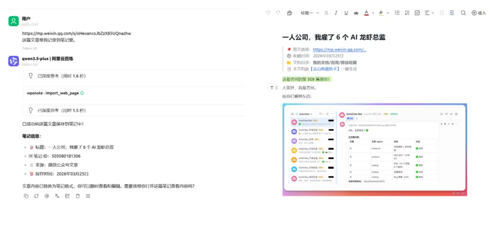Underline the text with the U icon
This screenshot has height=235, width=497.
pos(346,13)
